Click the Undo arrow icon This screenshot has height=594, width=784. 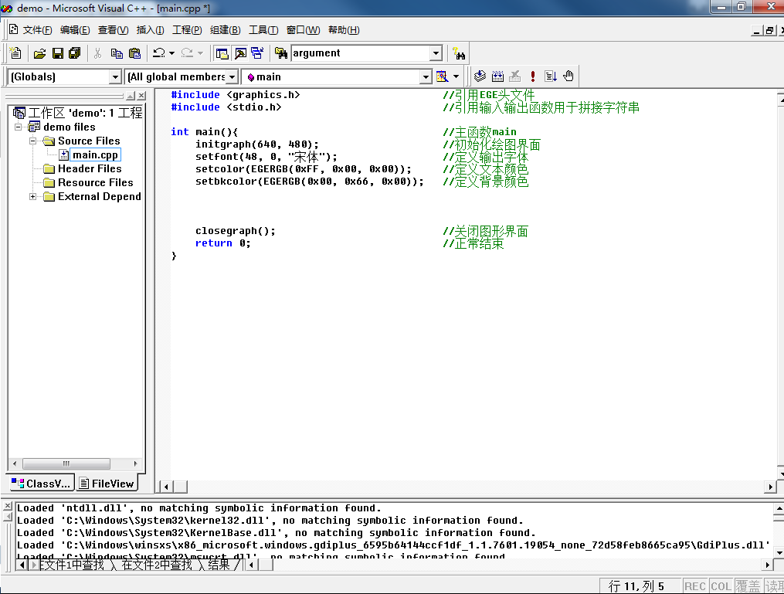click(158, 53)
